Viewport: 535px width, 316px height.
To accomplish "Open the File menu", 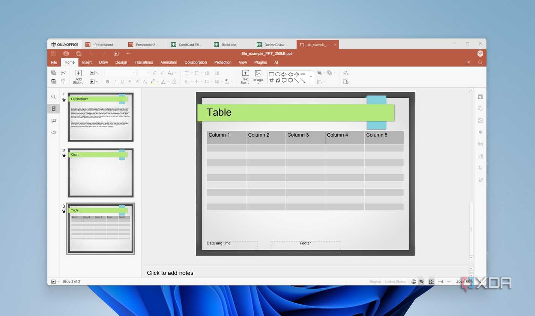I will [x=54, y=63].
